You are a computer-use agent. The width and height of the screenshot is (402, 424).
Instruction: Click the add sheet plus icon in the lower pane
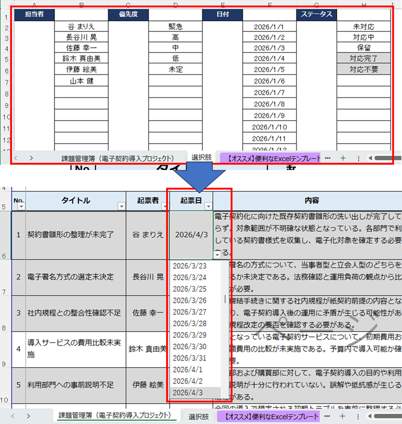(341, 416)
